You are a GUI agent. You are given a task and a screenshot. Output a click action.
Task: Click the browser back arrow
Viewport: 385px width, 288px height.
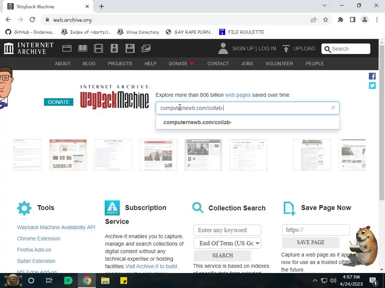pos(8,19)
